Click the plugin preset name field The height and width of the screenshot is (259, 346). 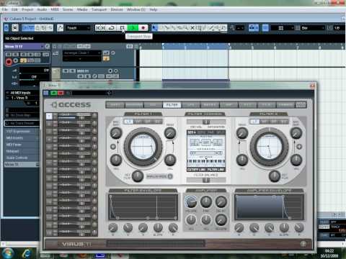[90, 93]
